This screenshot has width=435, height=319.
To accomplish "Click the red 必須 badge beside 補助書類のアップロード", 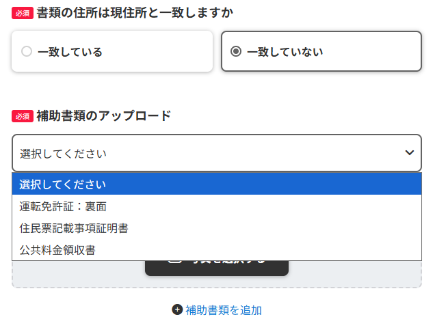I will point(23,116).
